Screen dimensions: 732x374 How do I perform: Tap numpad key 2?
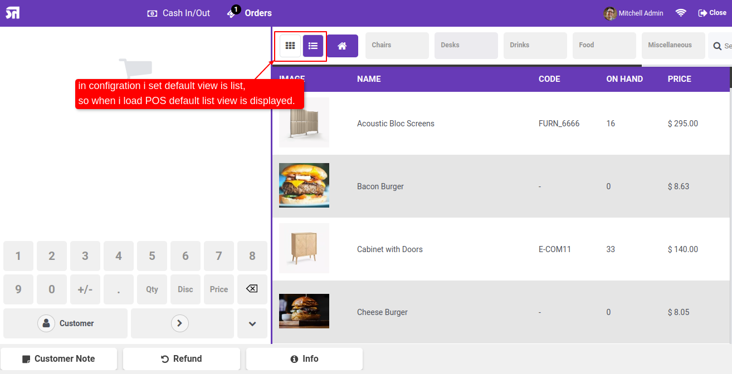point(52,256)
